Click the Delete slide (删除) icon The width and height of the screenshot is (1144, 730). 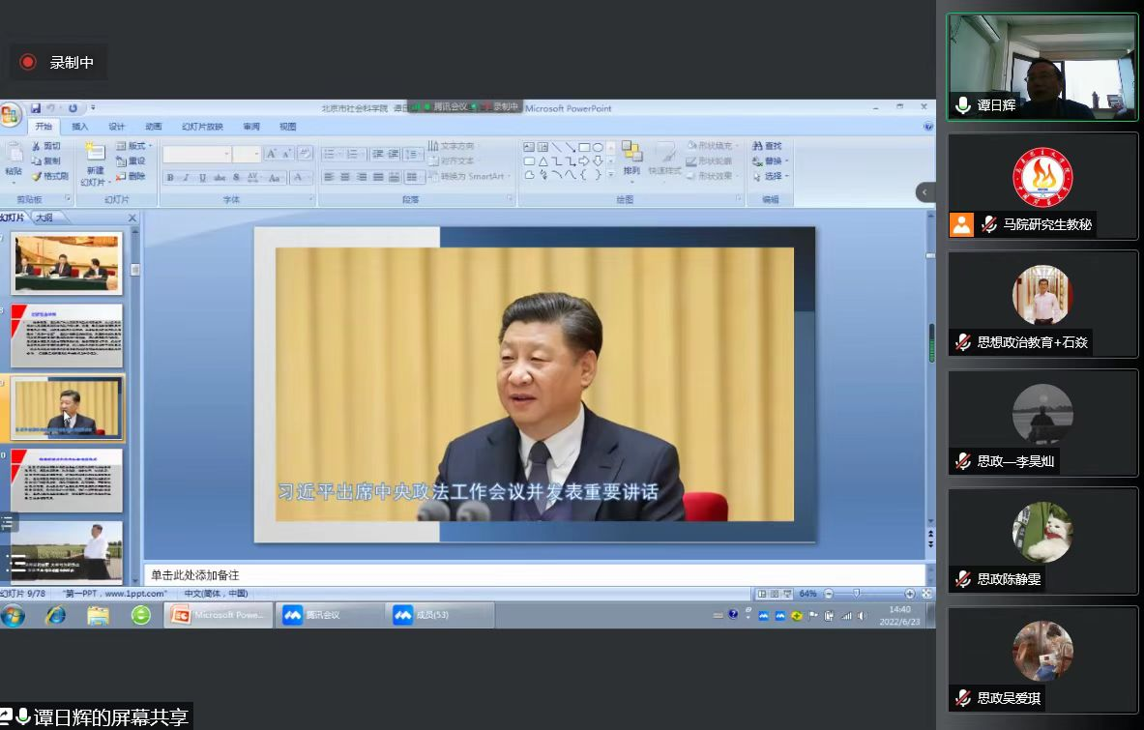pyautogui.click(x=121, y=176)
